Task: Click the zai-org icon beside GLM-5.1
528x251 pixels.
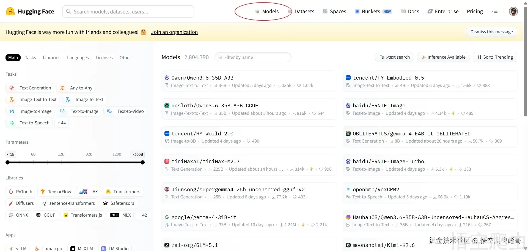Action: tap(167, 245)
